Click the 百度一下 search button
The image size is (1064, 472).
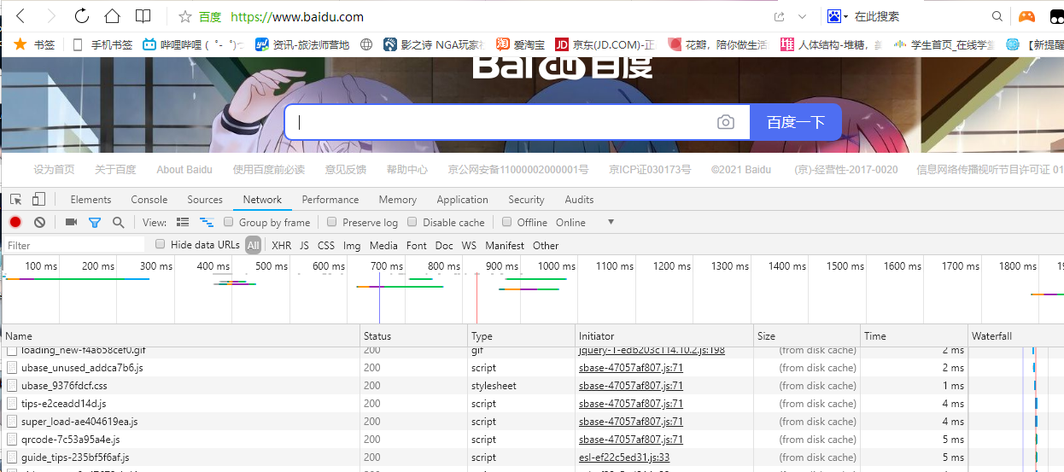pos(796,122)
